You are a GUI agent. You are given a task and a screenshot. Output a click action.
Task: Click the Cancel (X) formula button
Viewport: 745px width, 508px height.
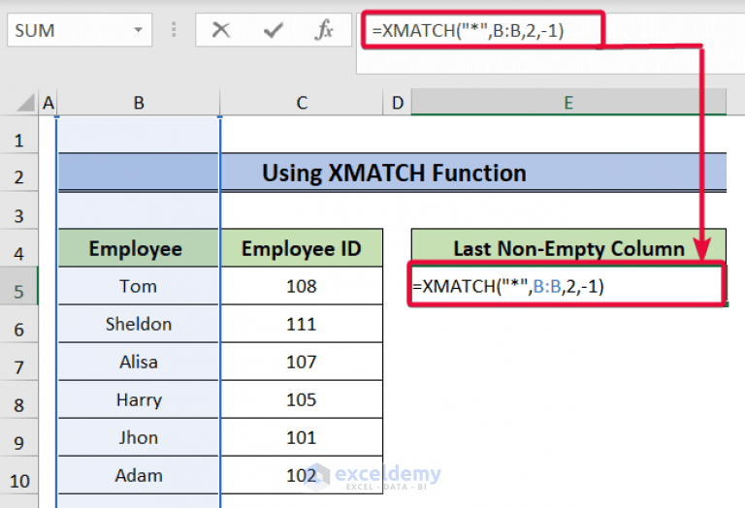(221, 30)
